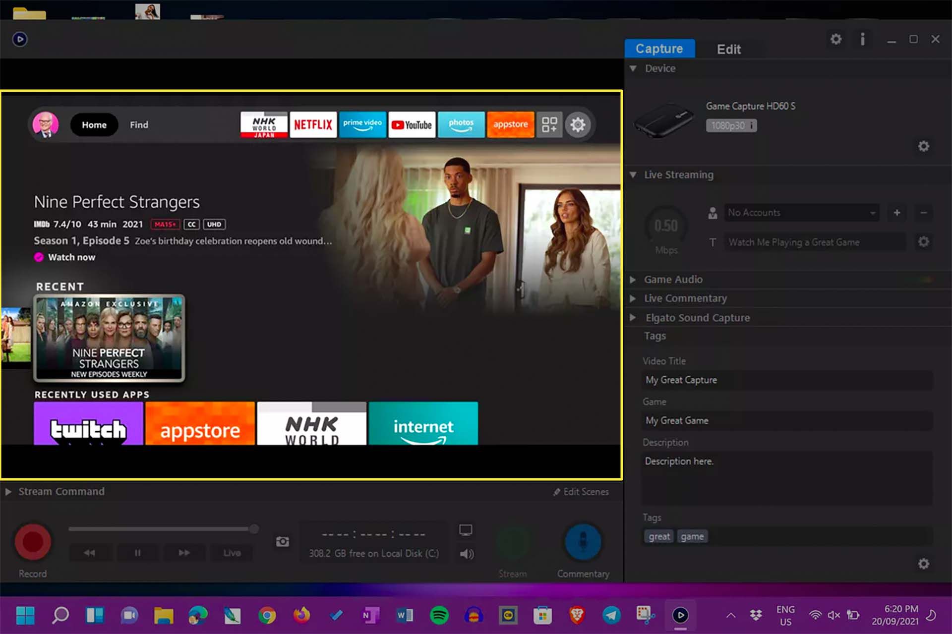Open Twitch in recently used apps
This screenshot has height=634, width=952.
[x=88, y=423]
